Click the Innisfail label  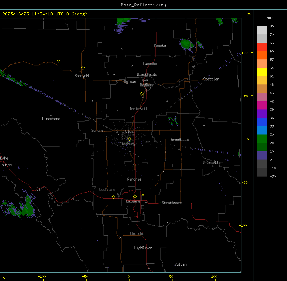(138, 109)
